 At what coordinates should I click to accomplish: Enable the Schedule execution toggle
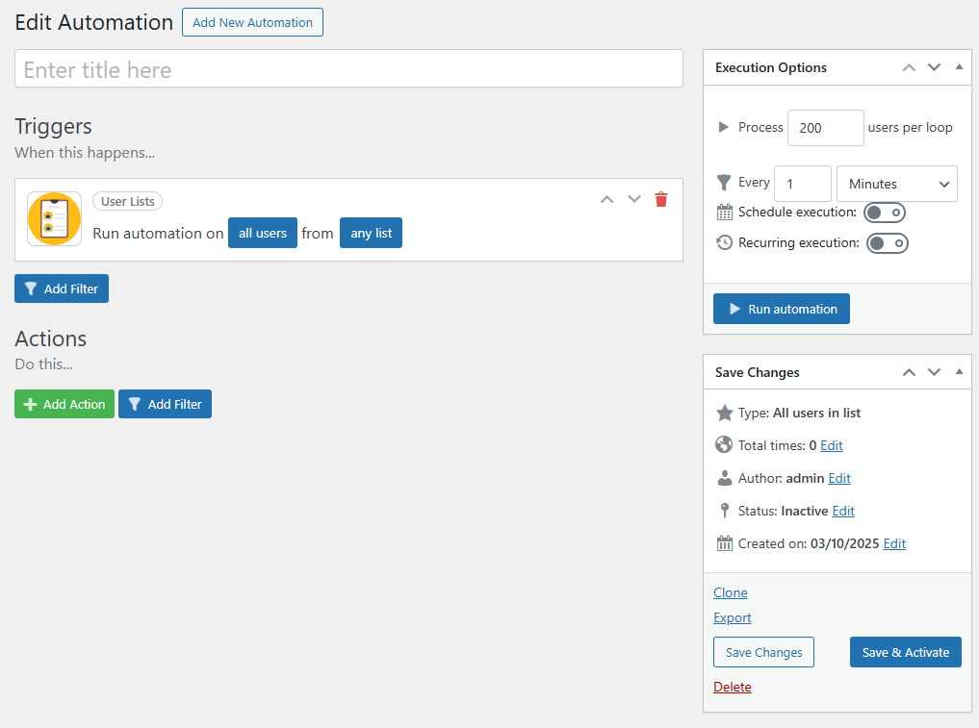pos(885,213)
